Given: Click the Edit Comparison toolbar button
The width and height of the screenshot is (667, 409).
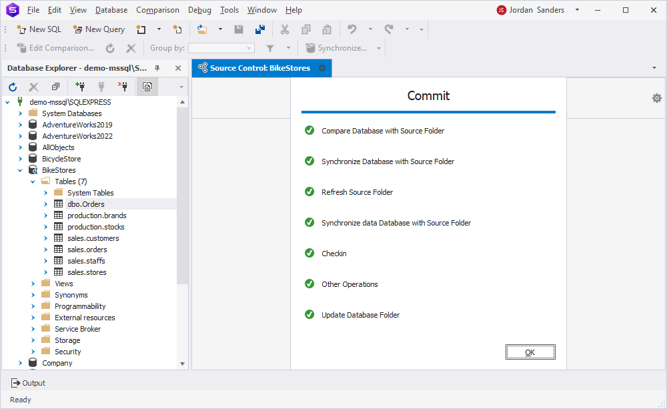Looking at the screenshot, I should tap(55, 48).
